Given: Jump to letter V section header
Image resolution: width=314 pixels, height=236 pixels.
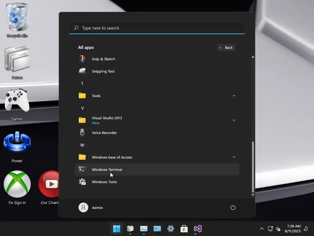Looking at the screenshot, I should (82, 108).
